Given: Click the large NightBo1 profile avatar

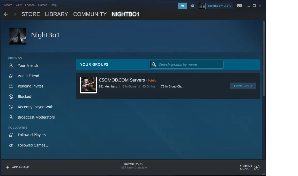Looking at the screenshot, I should click(x=18, y=36).
